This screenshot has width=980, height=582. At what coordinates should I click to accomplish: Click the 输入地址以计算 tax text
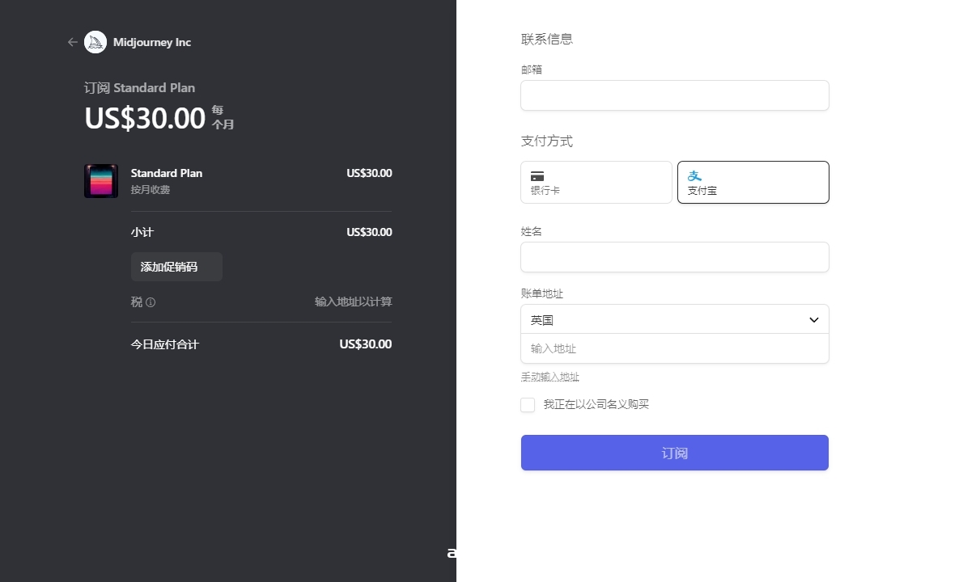point(353,302)
